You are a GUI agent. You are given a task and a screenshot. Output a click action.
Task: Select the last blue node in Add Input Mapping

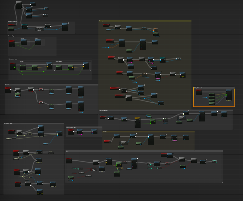pos(65,27)
